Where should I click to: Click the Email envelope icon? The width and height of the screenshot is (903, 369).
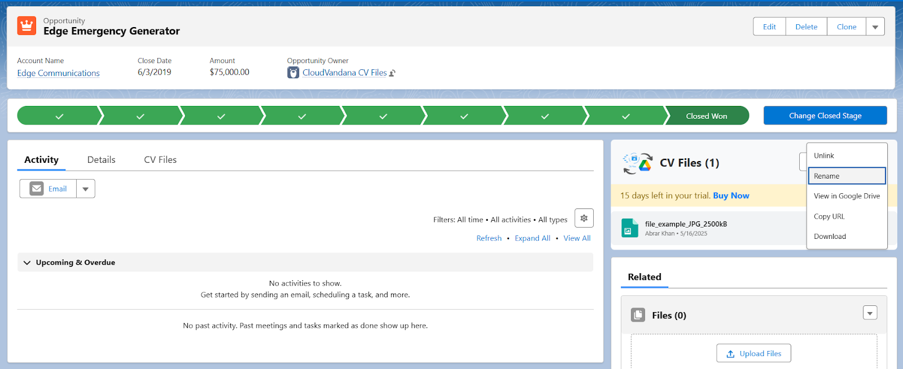37,189
